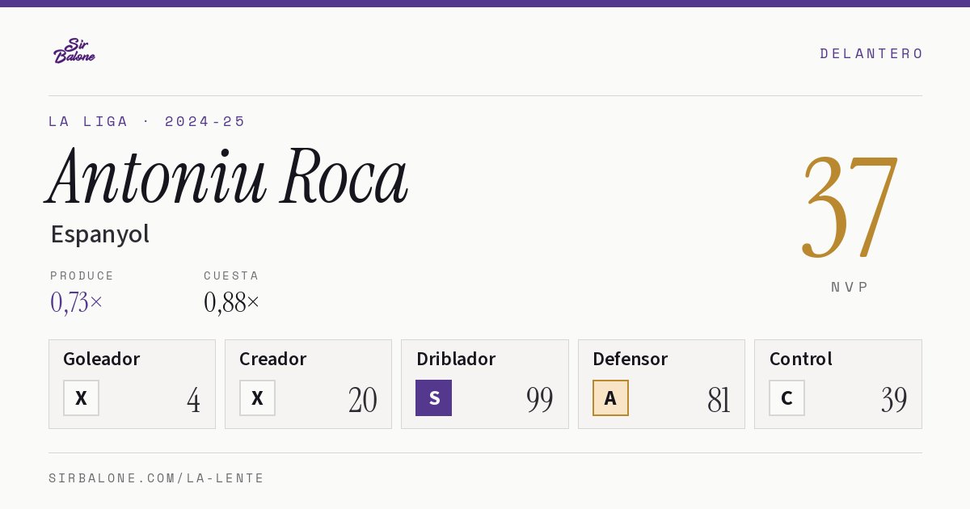Click the Goleador card title
This screenshot has width=970, height=509.
click(x=102, y=359)
